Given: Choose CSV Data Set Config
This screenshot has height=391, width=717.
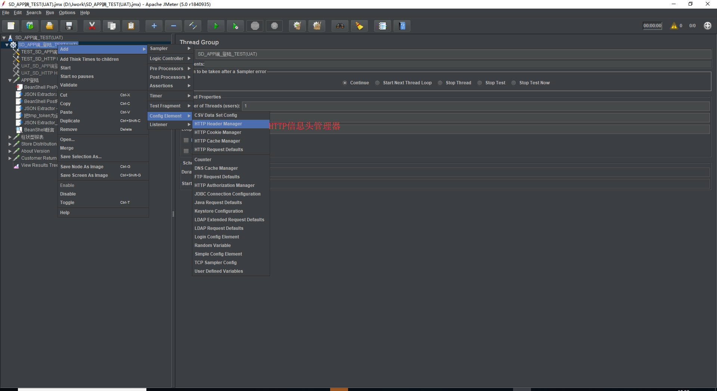Looking at the screenshot, I should tap(231, 115).
